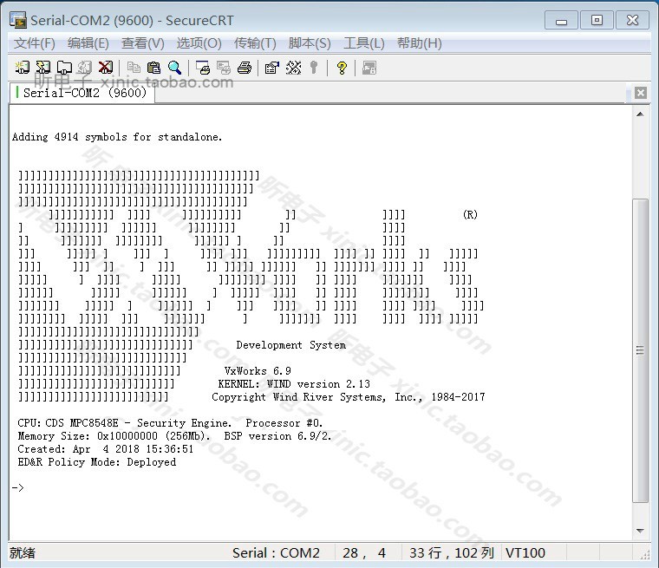
Task: Click the Public Key assistant key icon
Action: [x=314, y=68]
